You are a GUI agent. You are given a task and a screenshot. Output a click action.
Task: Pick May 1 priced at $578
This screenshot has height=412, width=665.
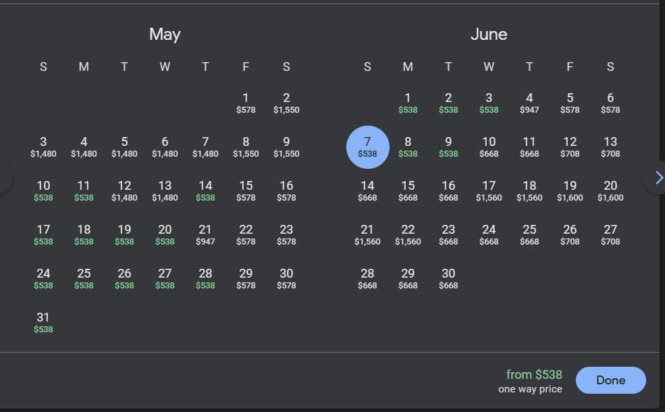pos(246,103)
